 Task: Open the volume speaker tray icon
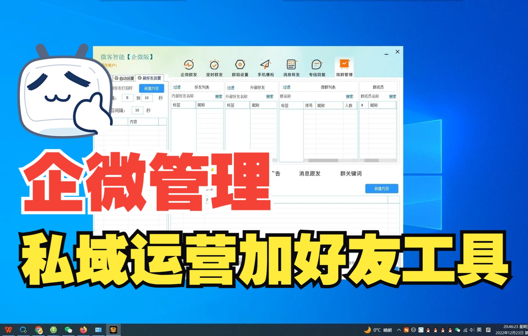472,330
